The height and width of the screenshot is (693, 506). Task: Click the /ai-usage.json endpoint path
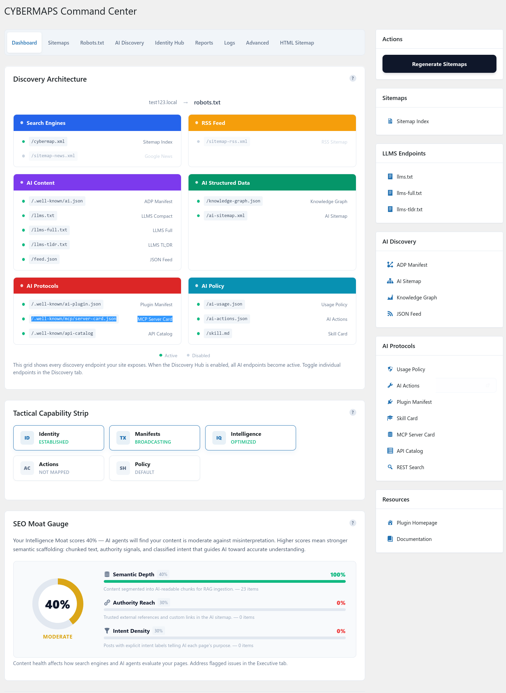pyautogui.click(x=224, y=304)
